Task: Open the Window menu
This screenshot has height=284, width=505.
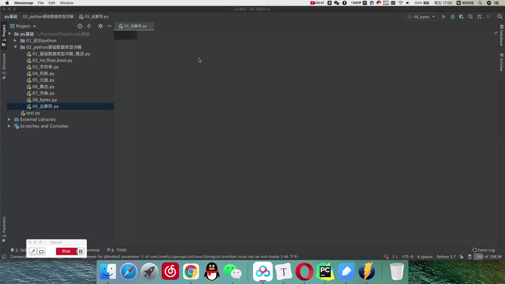Action: point(67,3)
